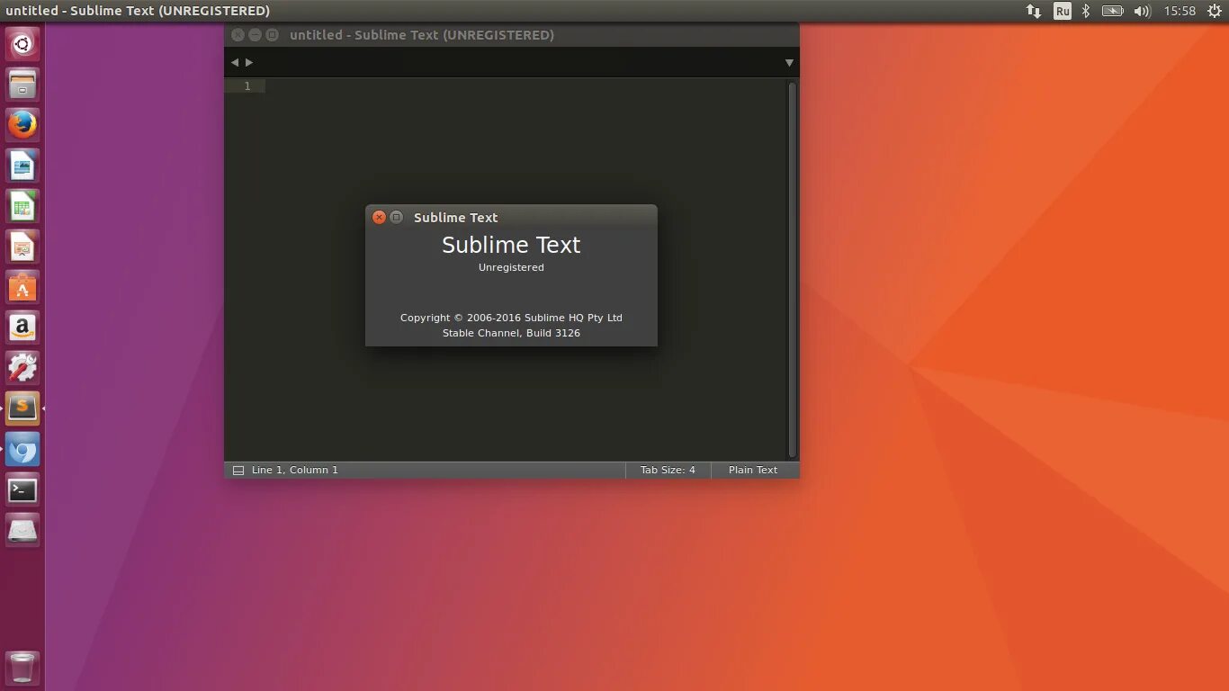Open the Plain Text syntax selector
This screenshot has width=1229, height=691.
[x=753, y=470]
